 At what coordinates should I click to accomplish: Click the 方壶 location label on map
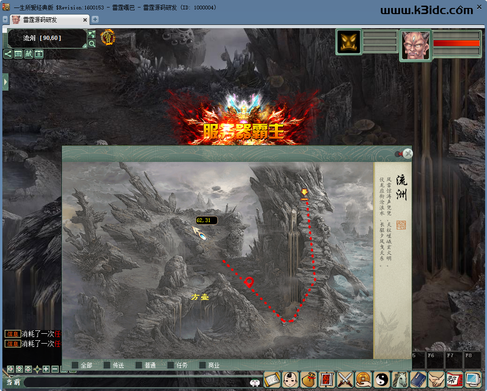point(200,297)
